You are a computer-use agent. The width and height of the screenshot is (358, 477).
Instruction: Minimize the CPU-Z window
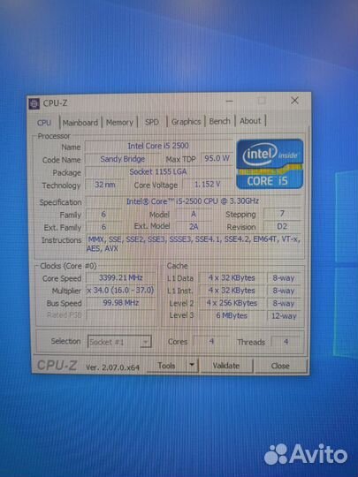pos(230,101)
